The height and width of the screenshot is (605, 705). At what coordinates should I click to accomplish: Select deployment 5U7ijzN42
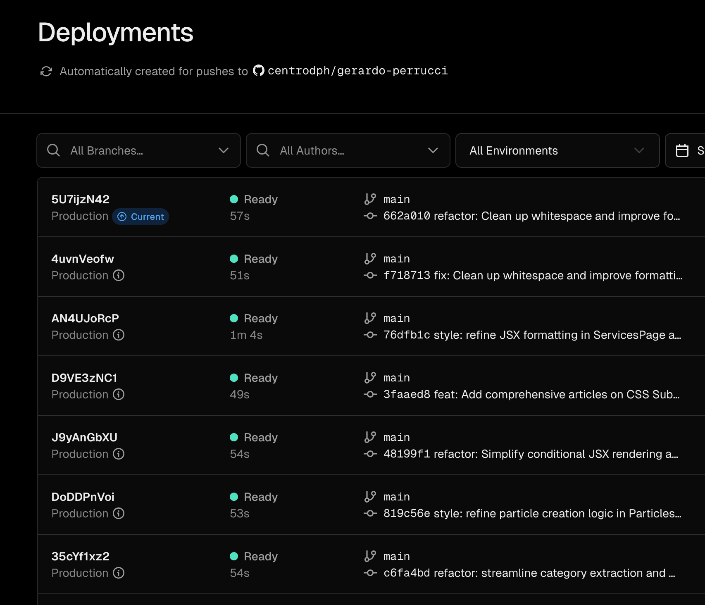(80, 199)
